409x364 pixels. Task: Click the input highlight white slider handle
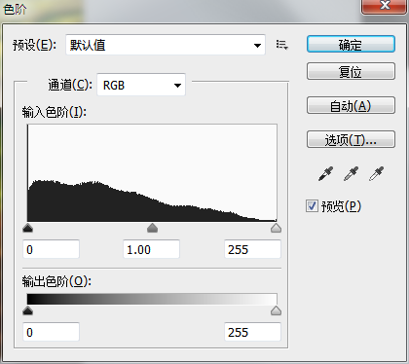click(276, 228)
